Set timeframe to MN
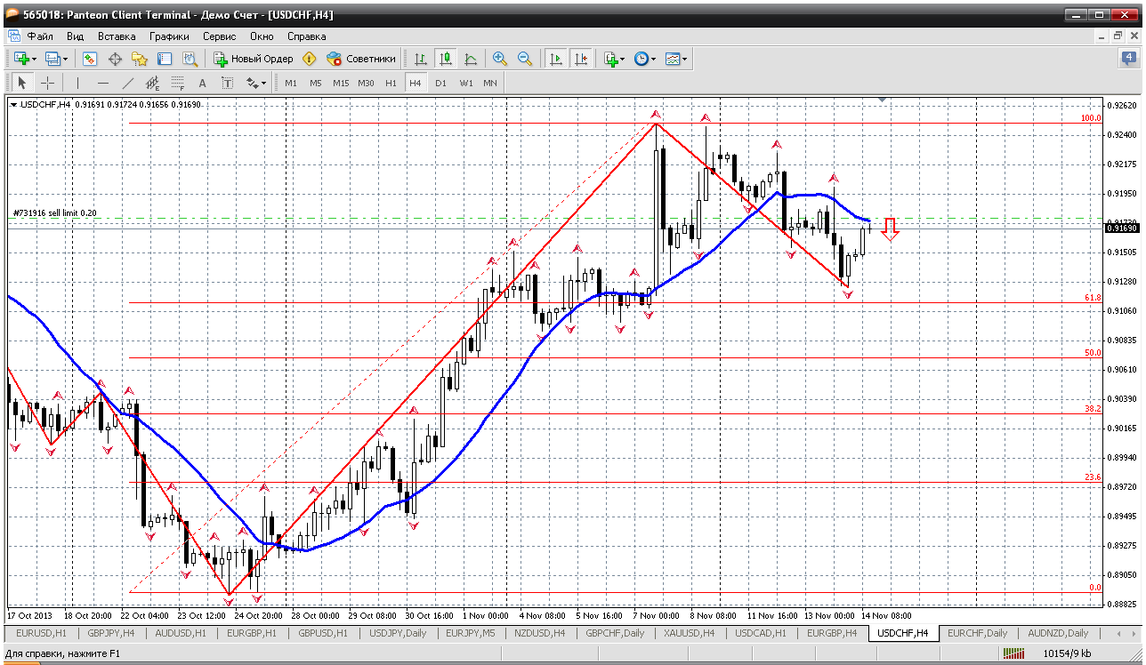Viewport: 1146px width, 665px height. [490, 83]
